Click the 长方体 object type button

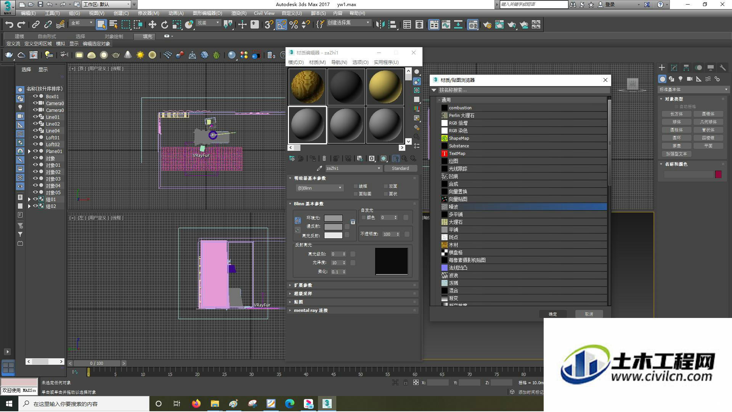[677, 114]
